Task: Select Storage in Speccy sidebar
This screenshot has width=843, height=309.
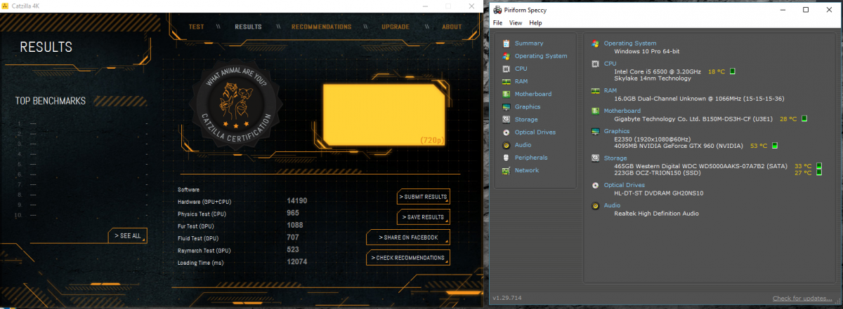Action: [x=526, y=119]
